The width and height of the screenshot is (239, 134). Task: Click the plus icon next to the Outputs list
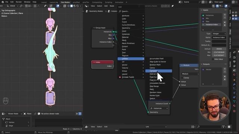click(x=225, y=69)
